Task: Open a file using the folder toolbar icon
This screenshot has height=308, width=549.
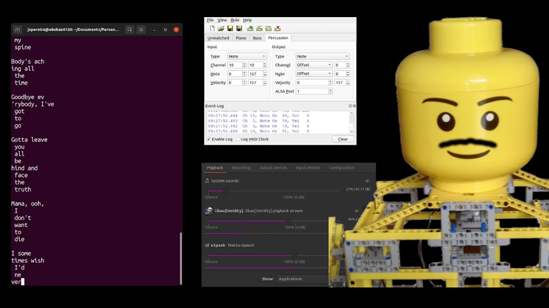Action: (x=221, y=29)
